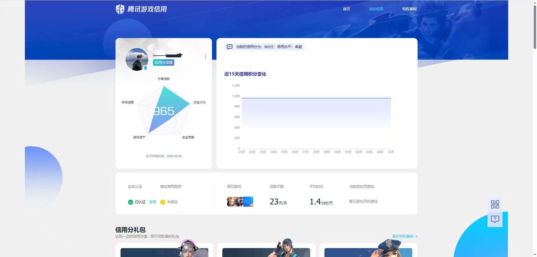Screen dimensions: 537x257
Task: Click the 23天/月 active days value
Action: 278,202
